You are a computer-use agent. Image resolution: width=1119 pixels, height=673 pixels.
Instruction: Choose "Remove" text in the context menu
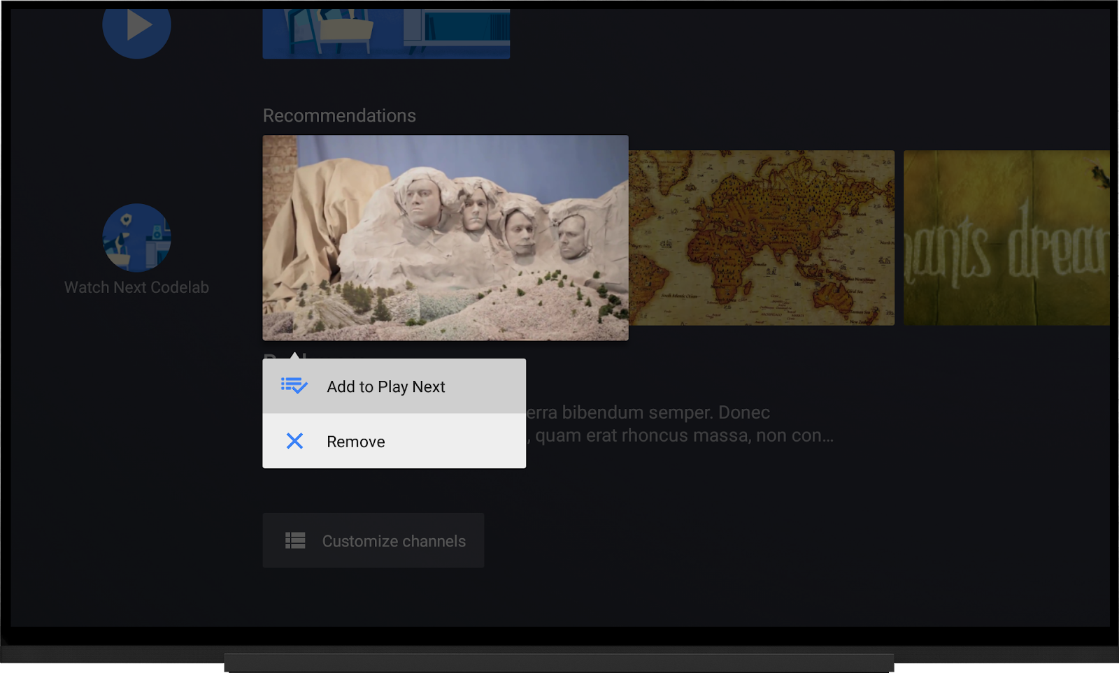coord(355,442)
